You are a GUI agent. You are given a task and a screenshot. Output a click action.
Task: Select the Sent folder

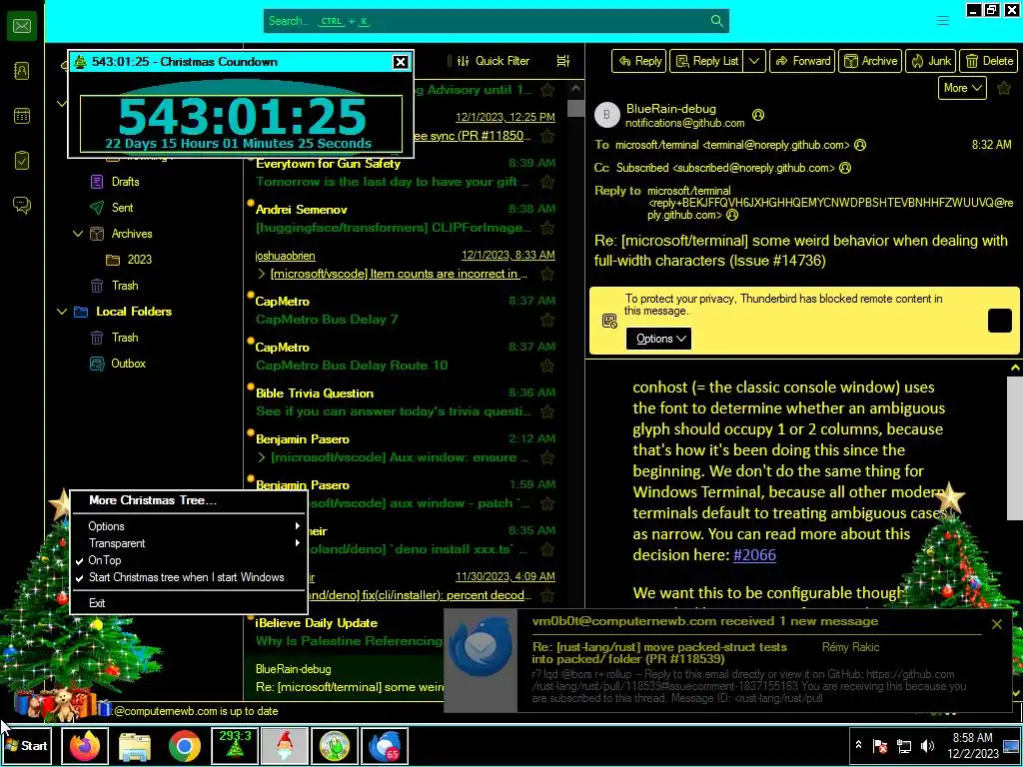point(122,208)
